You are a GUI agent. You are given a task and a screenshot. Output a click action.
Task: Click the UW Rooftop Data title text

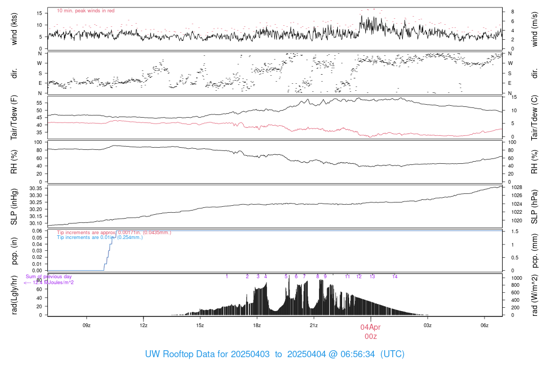pyautogui.click(x=274, y=354)
